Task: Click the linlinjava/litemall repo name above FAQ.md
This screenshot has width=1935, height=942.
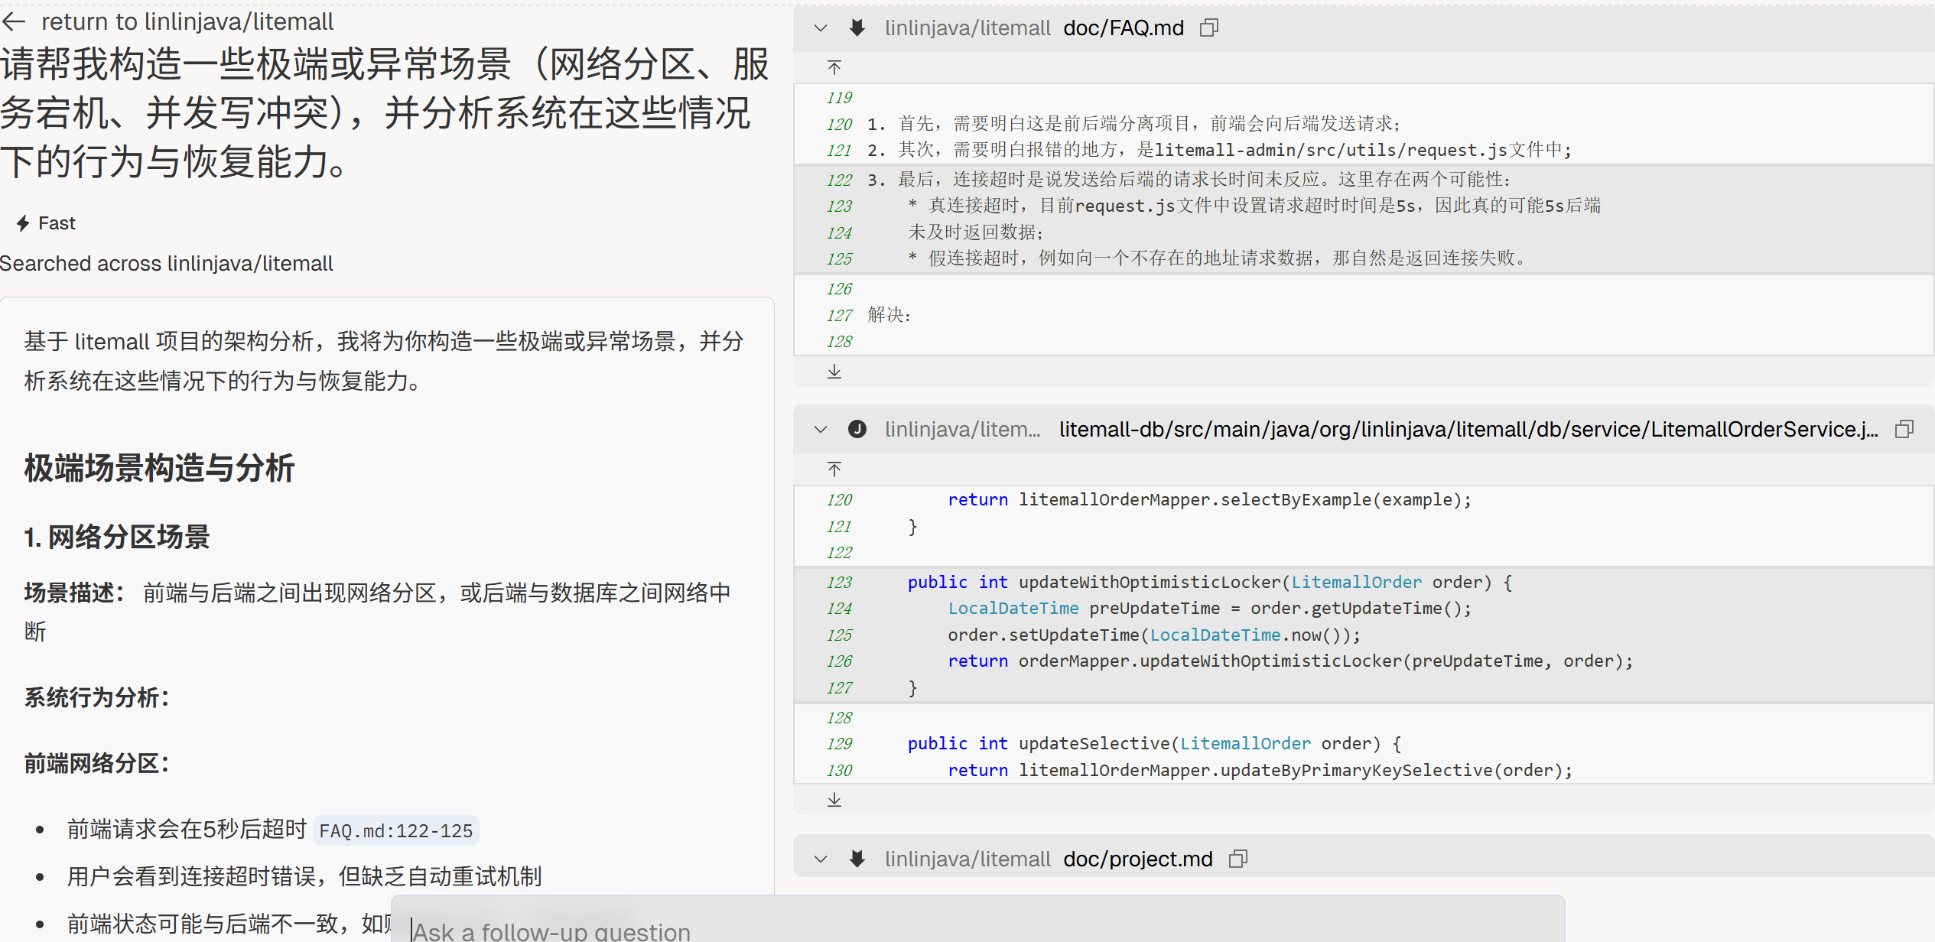Action: (x=967, y=28)
